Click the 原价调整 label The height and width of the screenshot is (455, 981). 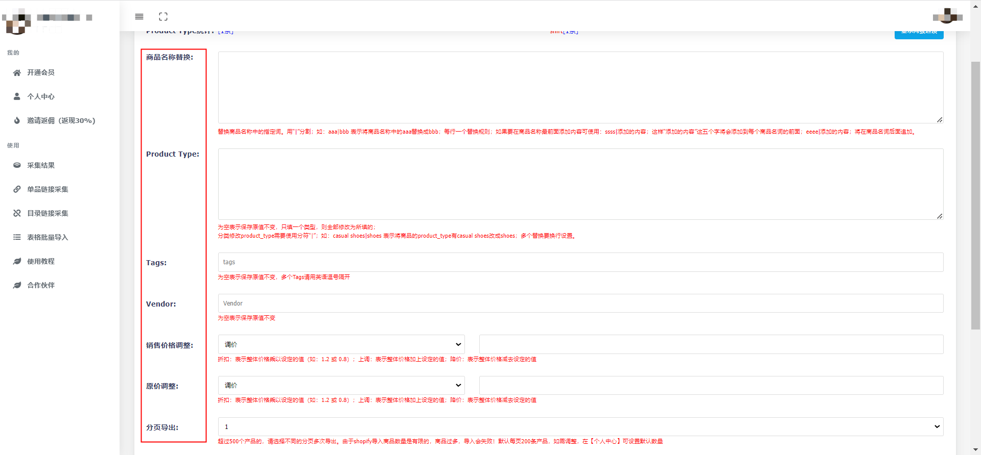click(x=162, y=386)
